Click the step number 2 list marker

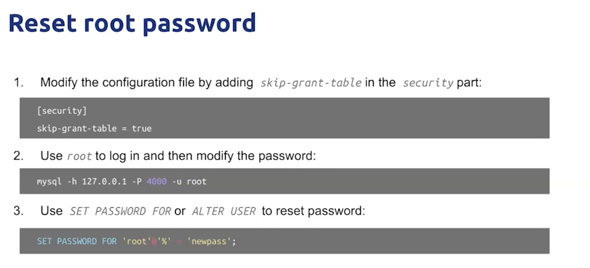[19, 156]
